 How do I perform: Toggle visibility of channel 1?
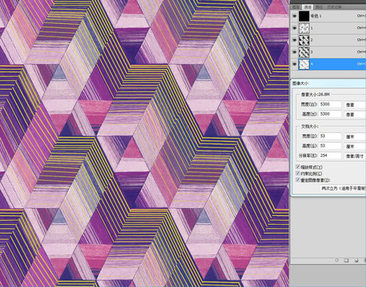[x=294, y=28]
